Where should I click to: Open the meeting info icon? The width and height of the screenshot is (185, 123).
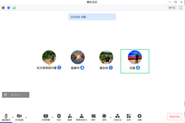click(x=3, y=8)
